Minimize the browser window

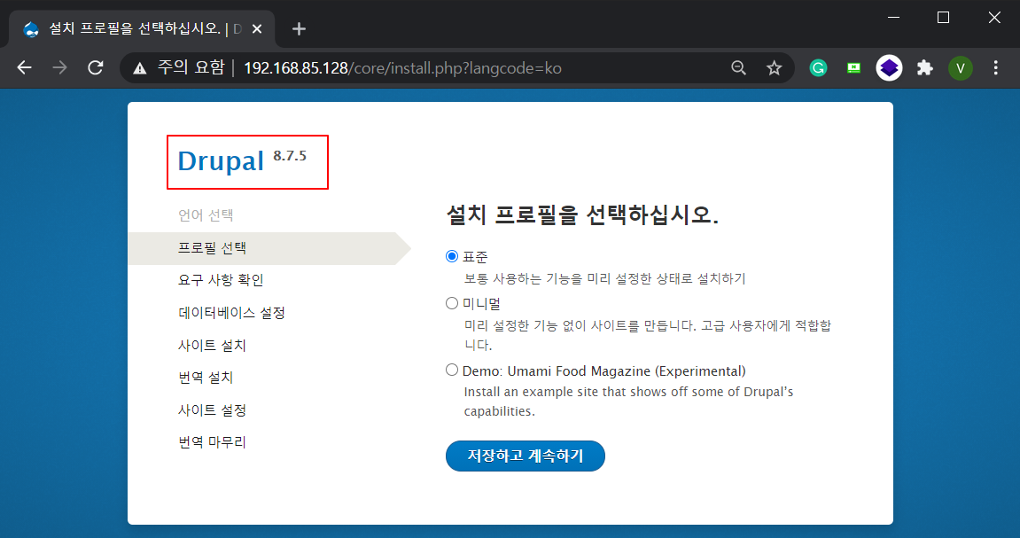point(894,18)
